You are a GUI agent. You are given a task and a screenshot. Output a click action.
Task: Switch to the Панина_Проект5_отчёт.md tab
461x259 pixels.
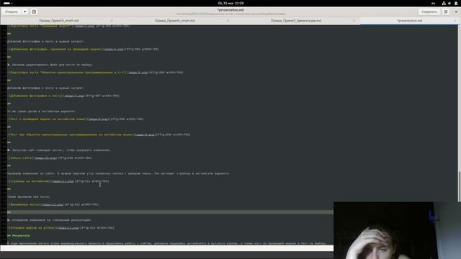[x=59, y=21]
